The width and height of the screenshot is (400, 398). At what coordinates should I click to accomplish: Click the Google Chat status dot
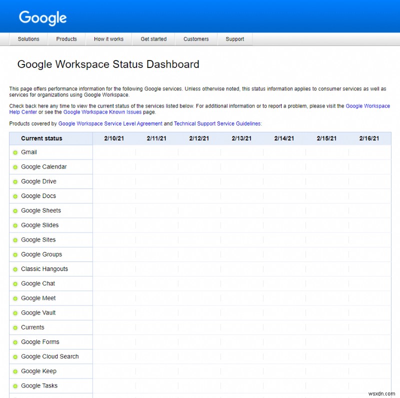pos(15,283)
